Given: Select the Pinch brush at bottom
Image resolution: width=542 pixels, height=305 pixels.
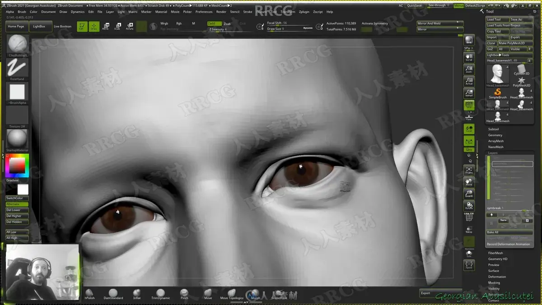Looking at the screenshot, I should coord(184,294).
